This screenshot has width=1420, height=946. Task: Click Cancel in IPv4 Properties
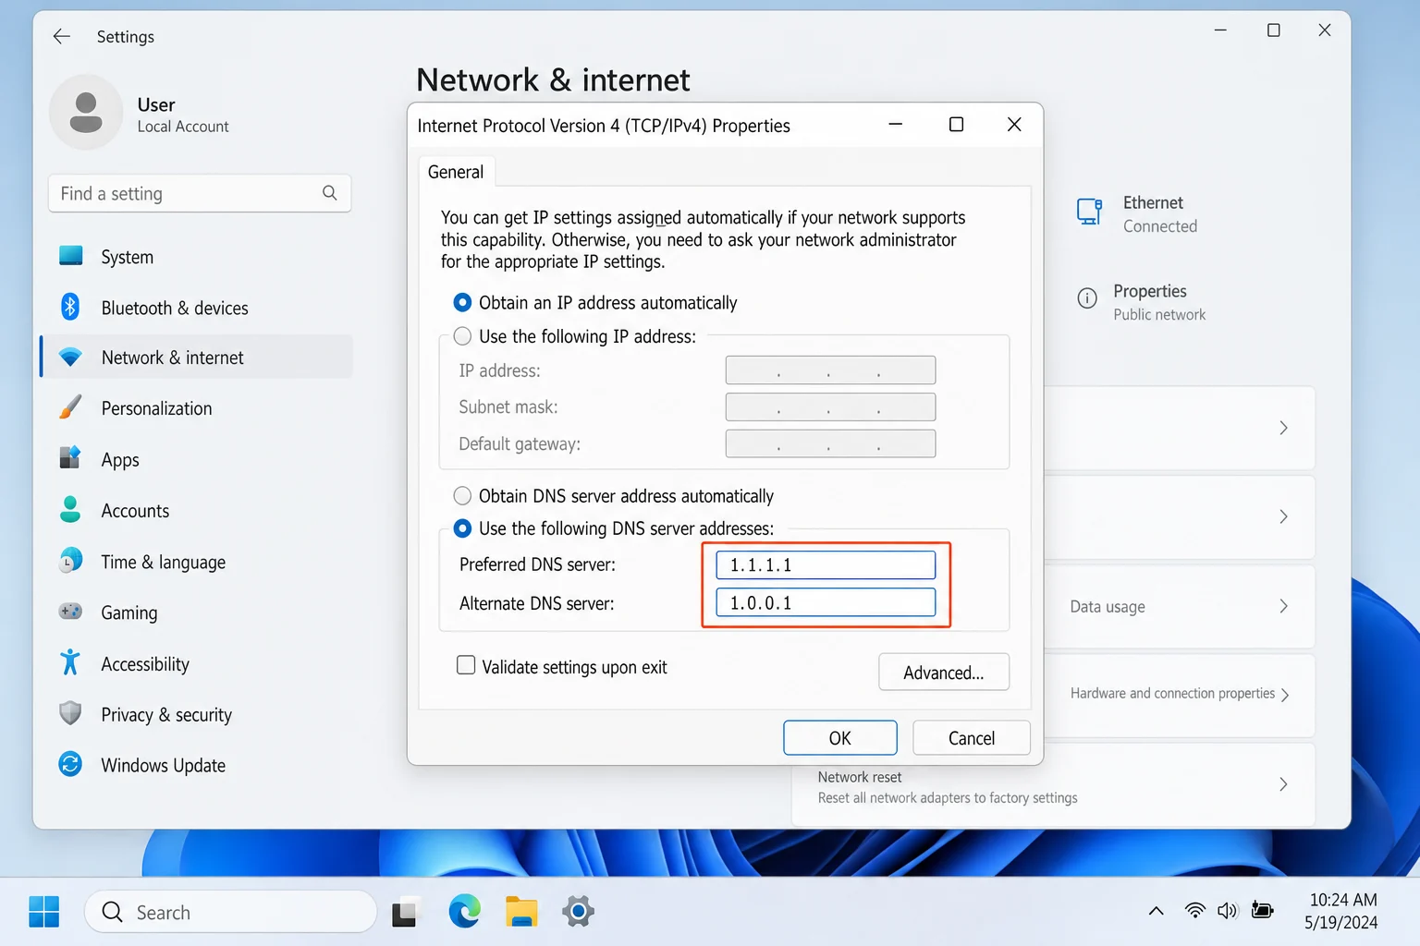[972, 737]
